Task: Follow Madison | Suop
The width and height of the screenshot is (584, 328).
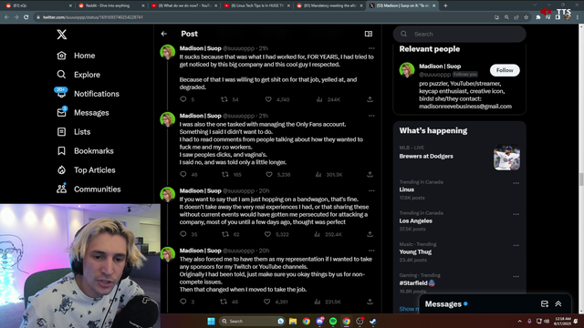Action: [505, 70]
